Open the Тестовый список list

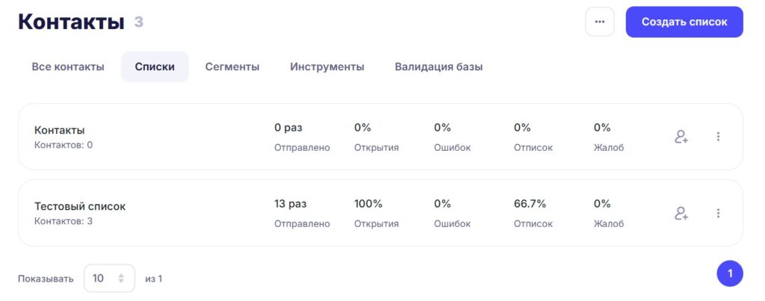pyautogui.click(x=80, y=206)
